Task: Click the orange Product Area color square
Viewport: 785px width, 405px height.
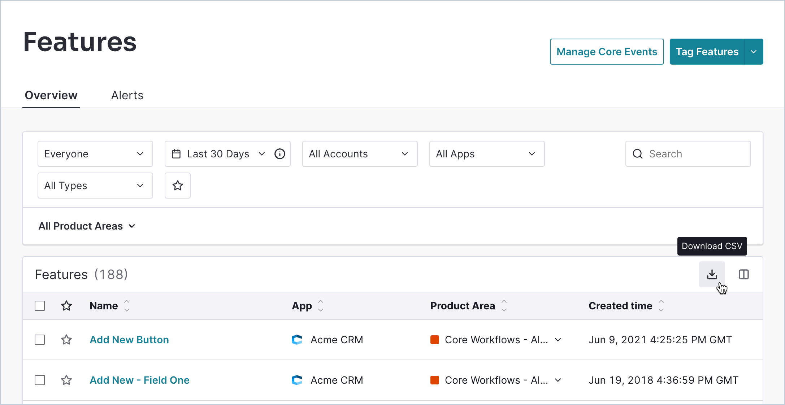Action: (x=435, y=340)
